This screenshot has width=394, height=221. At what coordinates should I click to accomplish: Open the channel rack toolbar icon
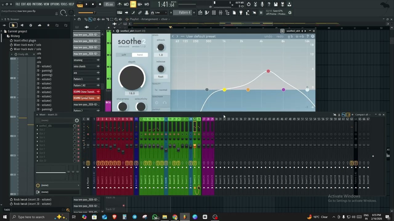[x=214, y=13]
